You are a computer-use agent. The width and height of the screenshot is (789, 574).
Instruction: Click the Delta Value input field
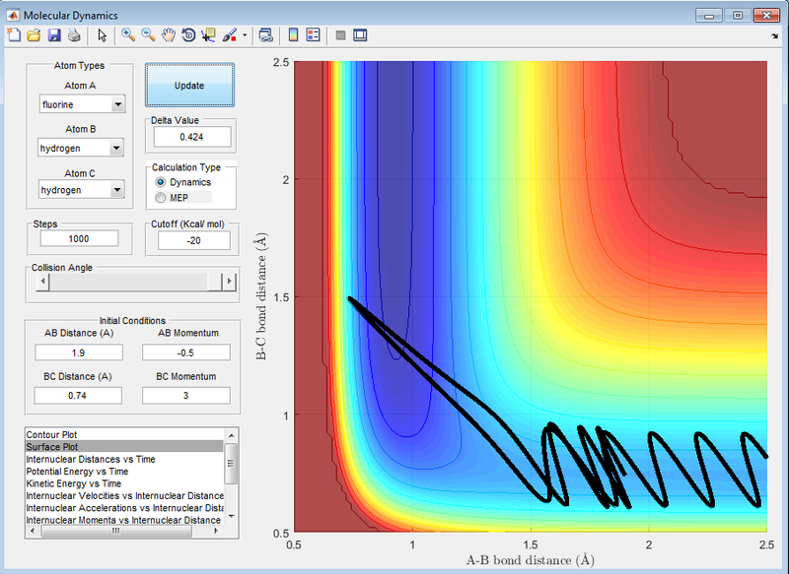tap(190, 136)
